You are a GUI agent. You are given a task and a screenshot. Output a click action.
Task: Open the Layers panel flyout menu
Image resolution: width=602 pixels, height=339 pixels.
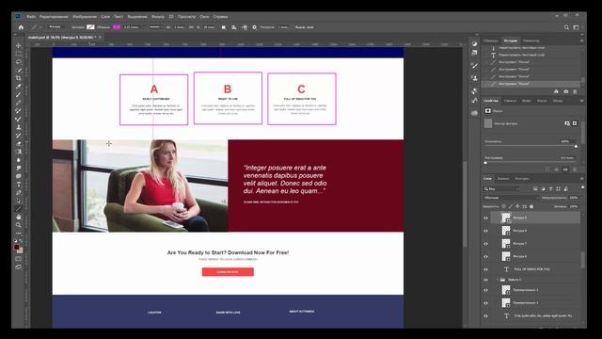click(x=581, y=179)
